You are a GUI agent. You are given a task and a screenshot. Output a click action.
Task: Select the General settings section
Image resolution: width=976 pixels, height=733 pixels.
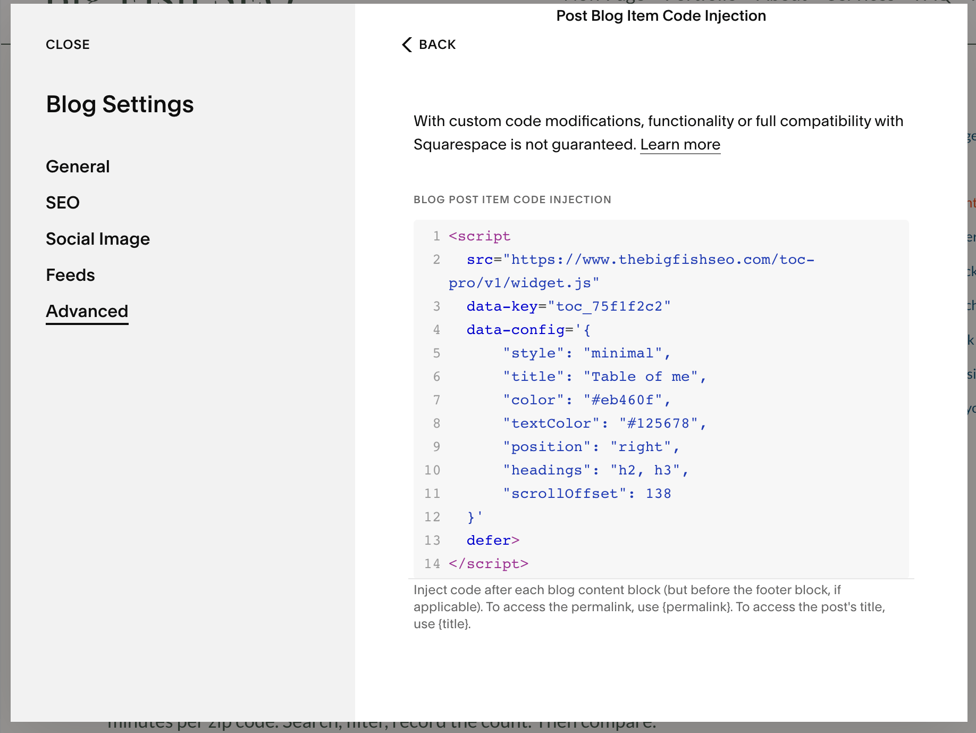click(78, 166)
